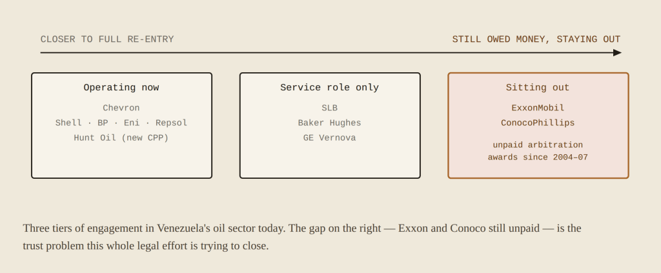The height and width of the screenshot is (273, 661).
Task: Click ConocoPhillips in the Sitting out box
Action: point(538,123)
